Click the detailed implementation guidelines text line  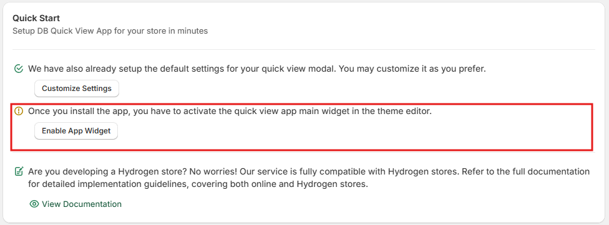tap(198, 184)
